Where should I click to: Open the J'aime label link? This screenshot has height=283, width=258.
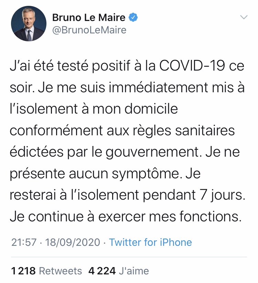pos(134,271)
